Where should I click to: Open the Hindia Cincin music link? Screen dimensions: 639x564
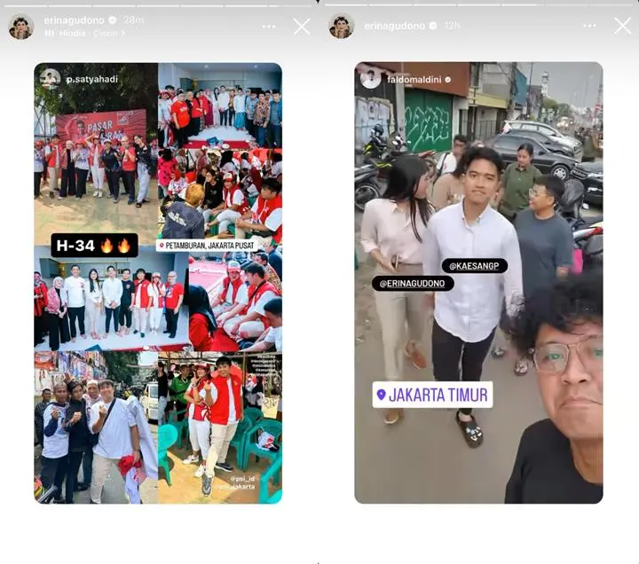coord(85,33)
